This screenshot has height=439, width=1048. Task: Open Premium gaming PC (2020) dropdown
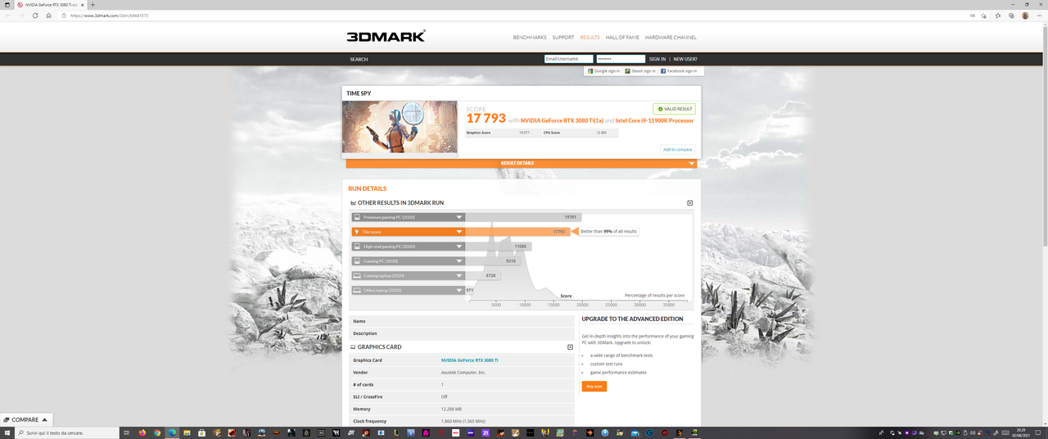459,217
